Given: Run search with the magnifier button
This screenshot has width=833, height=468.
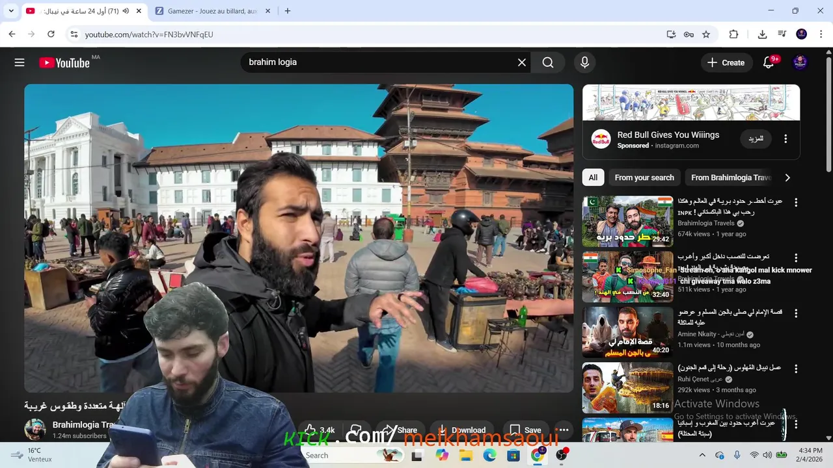Looking at the screenshot, I should tap(548, 62).
